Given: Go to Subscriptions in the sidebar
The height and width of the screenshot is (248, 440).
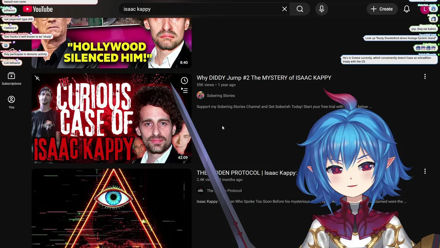Looking at the screenshot, I should pos(11,79).
